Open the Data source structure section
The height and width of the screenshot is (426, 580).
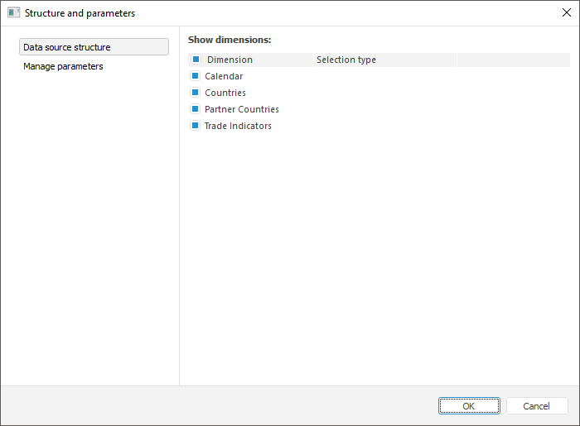click(94, 47)
